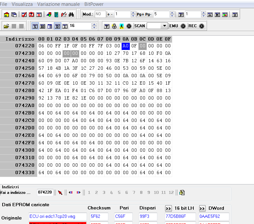Click the home icon in top toolbar

(6, 15)
